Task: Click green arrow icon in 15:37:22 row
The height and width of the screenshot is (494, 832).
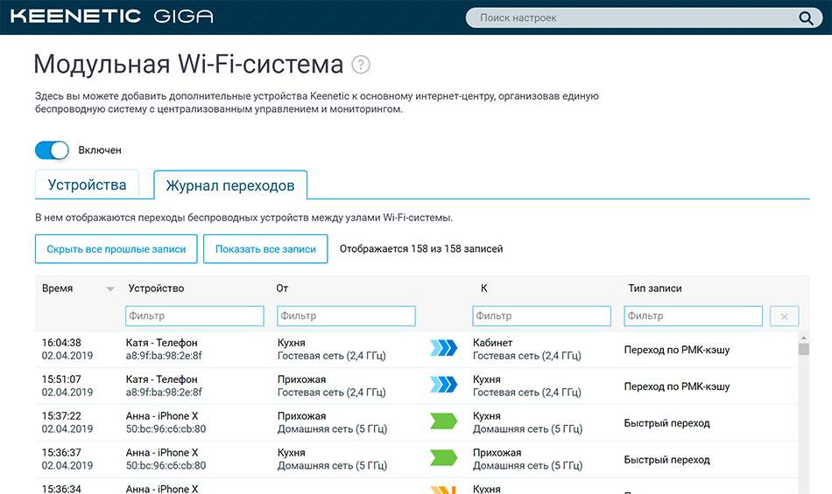Action: point(444,422)
